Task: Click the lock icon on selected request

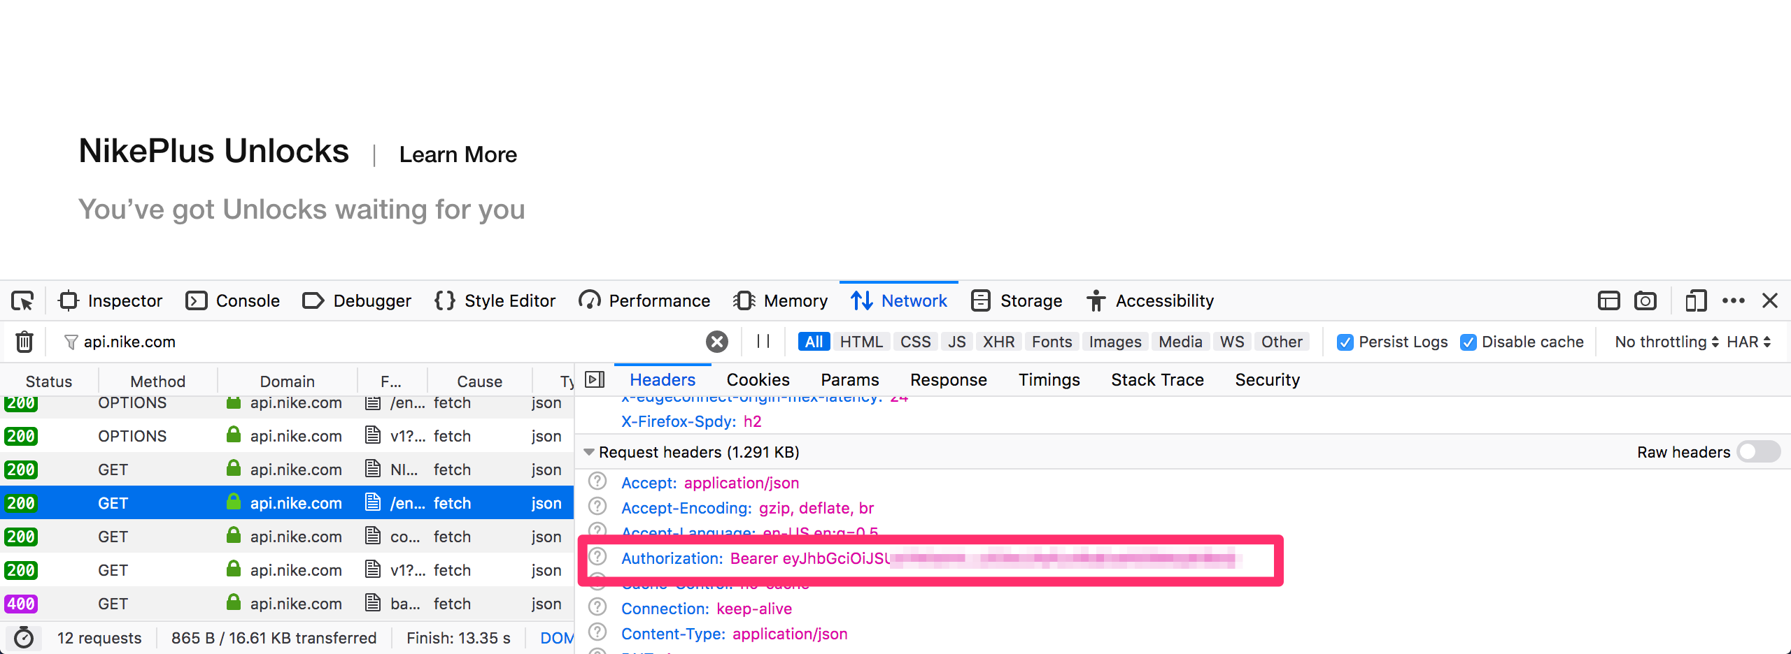Action: tap(234, 502)
